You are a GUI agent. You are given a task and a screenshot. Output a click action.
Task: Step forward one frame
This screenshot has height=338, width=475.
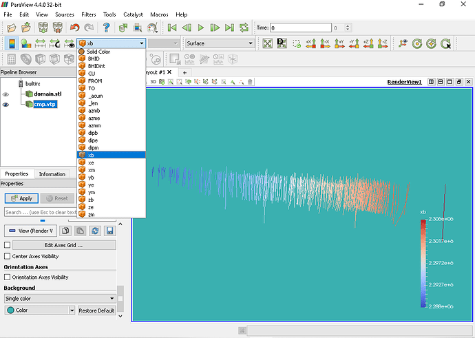tap(215, 28)
